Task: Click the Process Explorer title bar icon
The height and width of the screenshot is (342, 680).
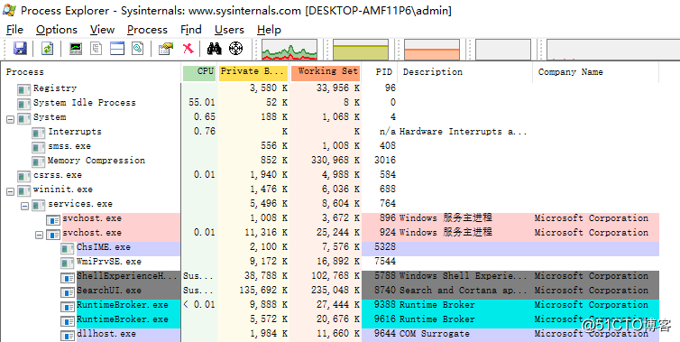Action: pyautogui.click(x=10, y=10)
